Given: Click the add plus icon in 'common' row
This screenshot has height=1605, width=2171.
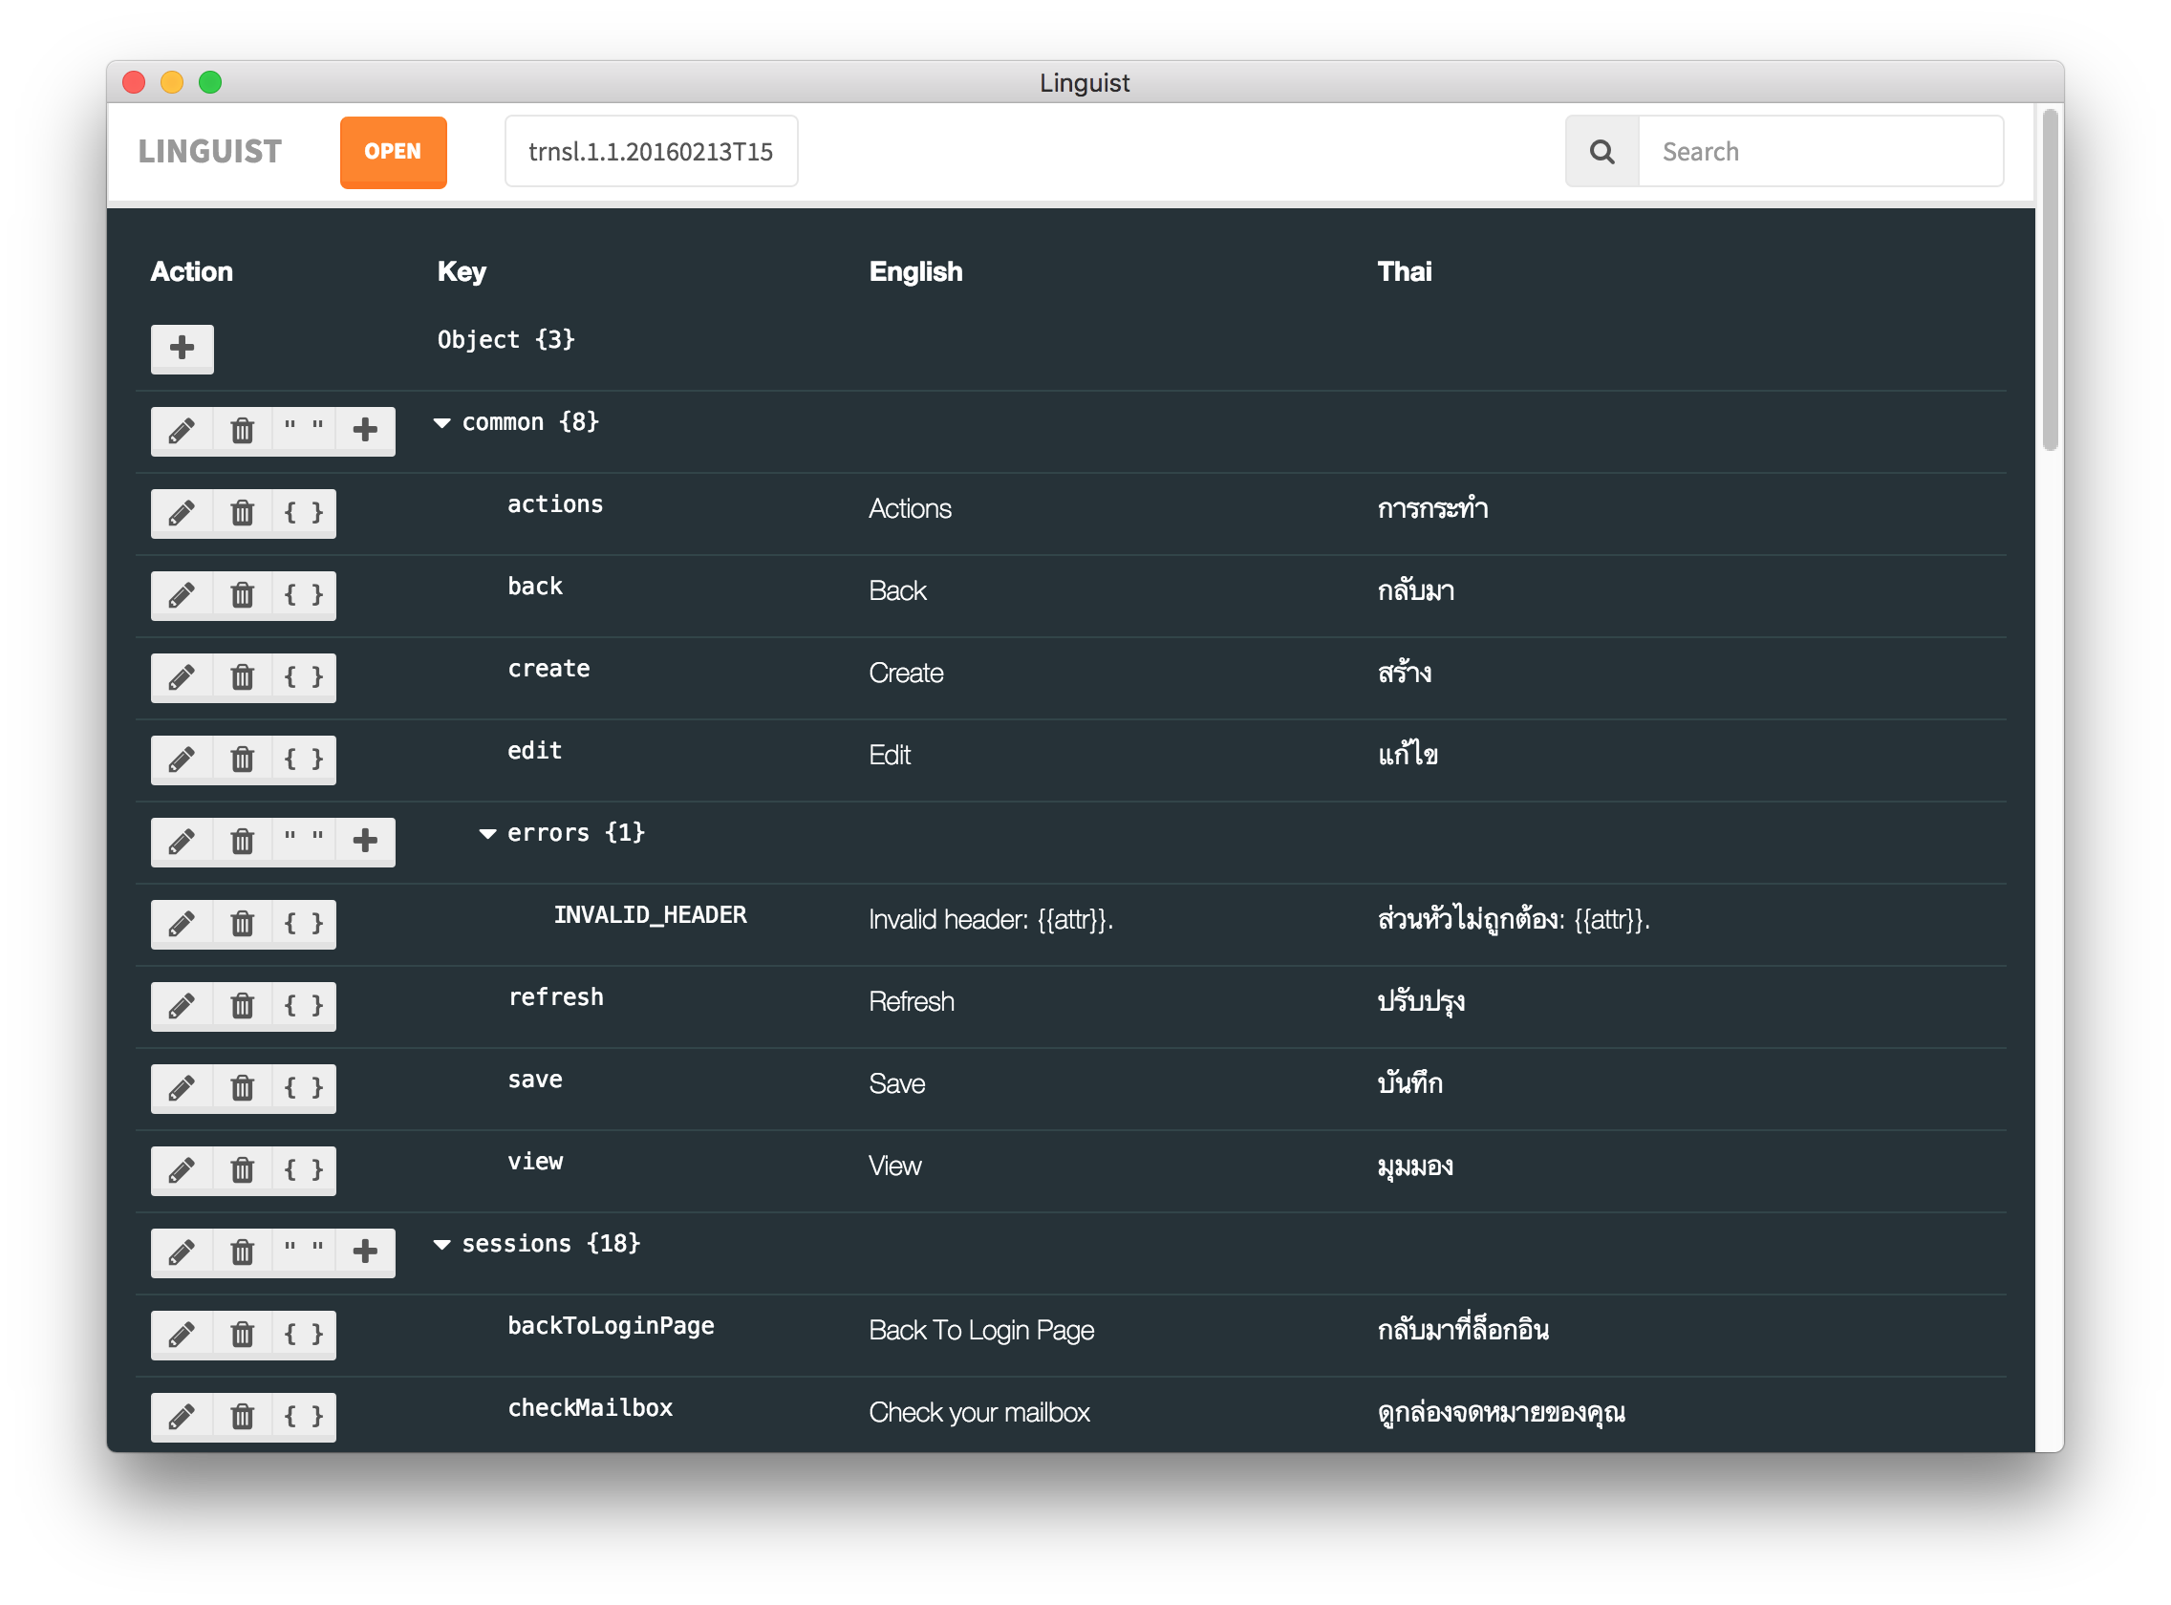Looking at the screenshot, I should [x=365, y=431].
